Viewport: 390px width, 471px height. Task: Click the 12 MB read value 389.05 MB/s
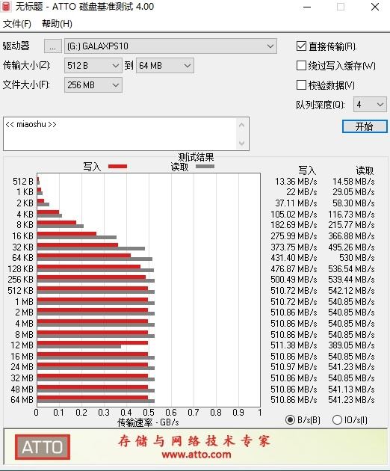[x=351, y=345]
